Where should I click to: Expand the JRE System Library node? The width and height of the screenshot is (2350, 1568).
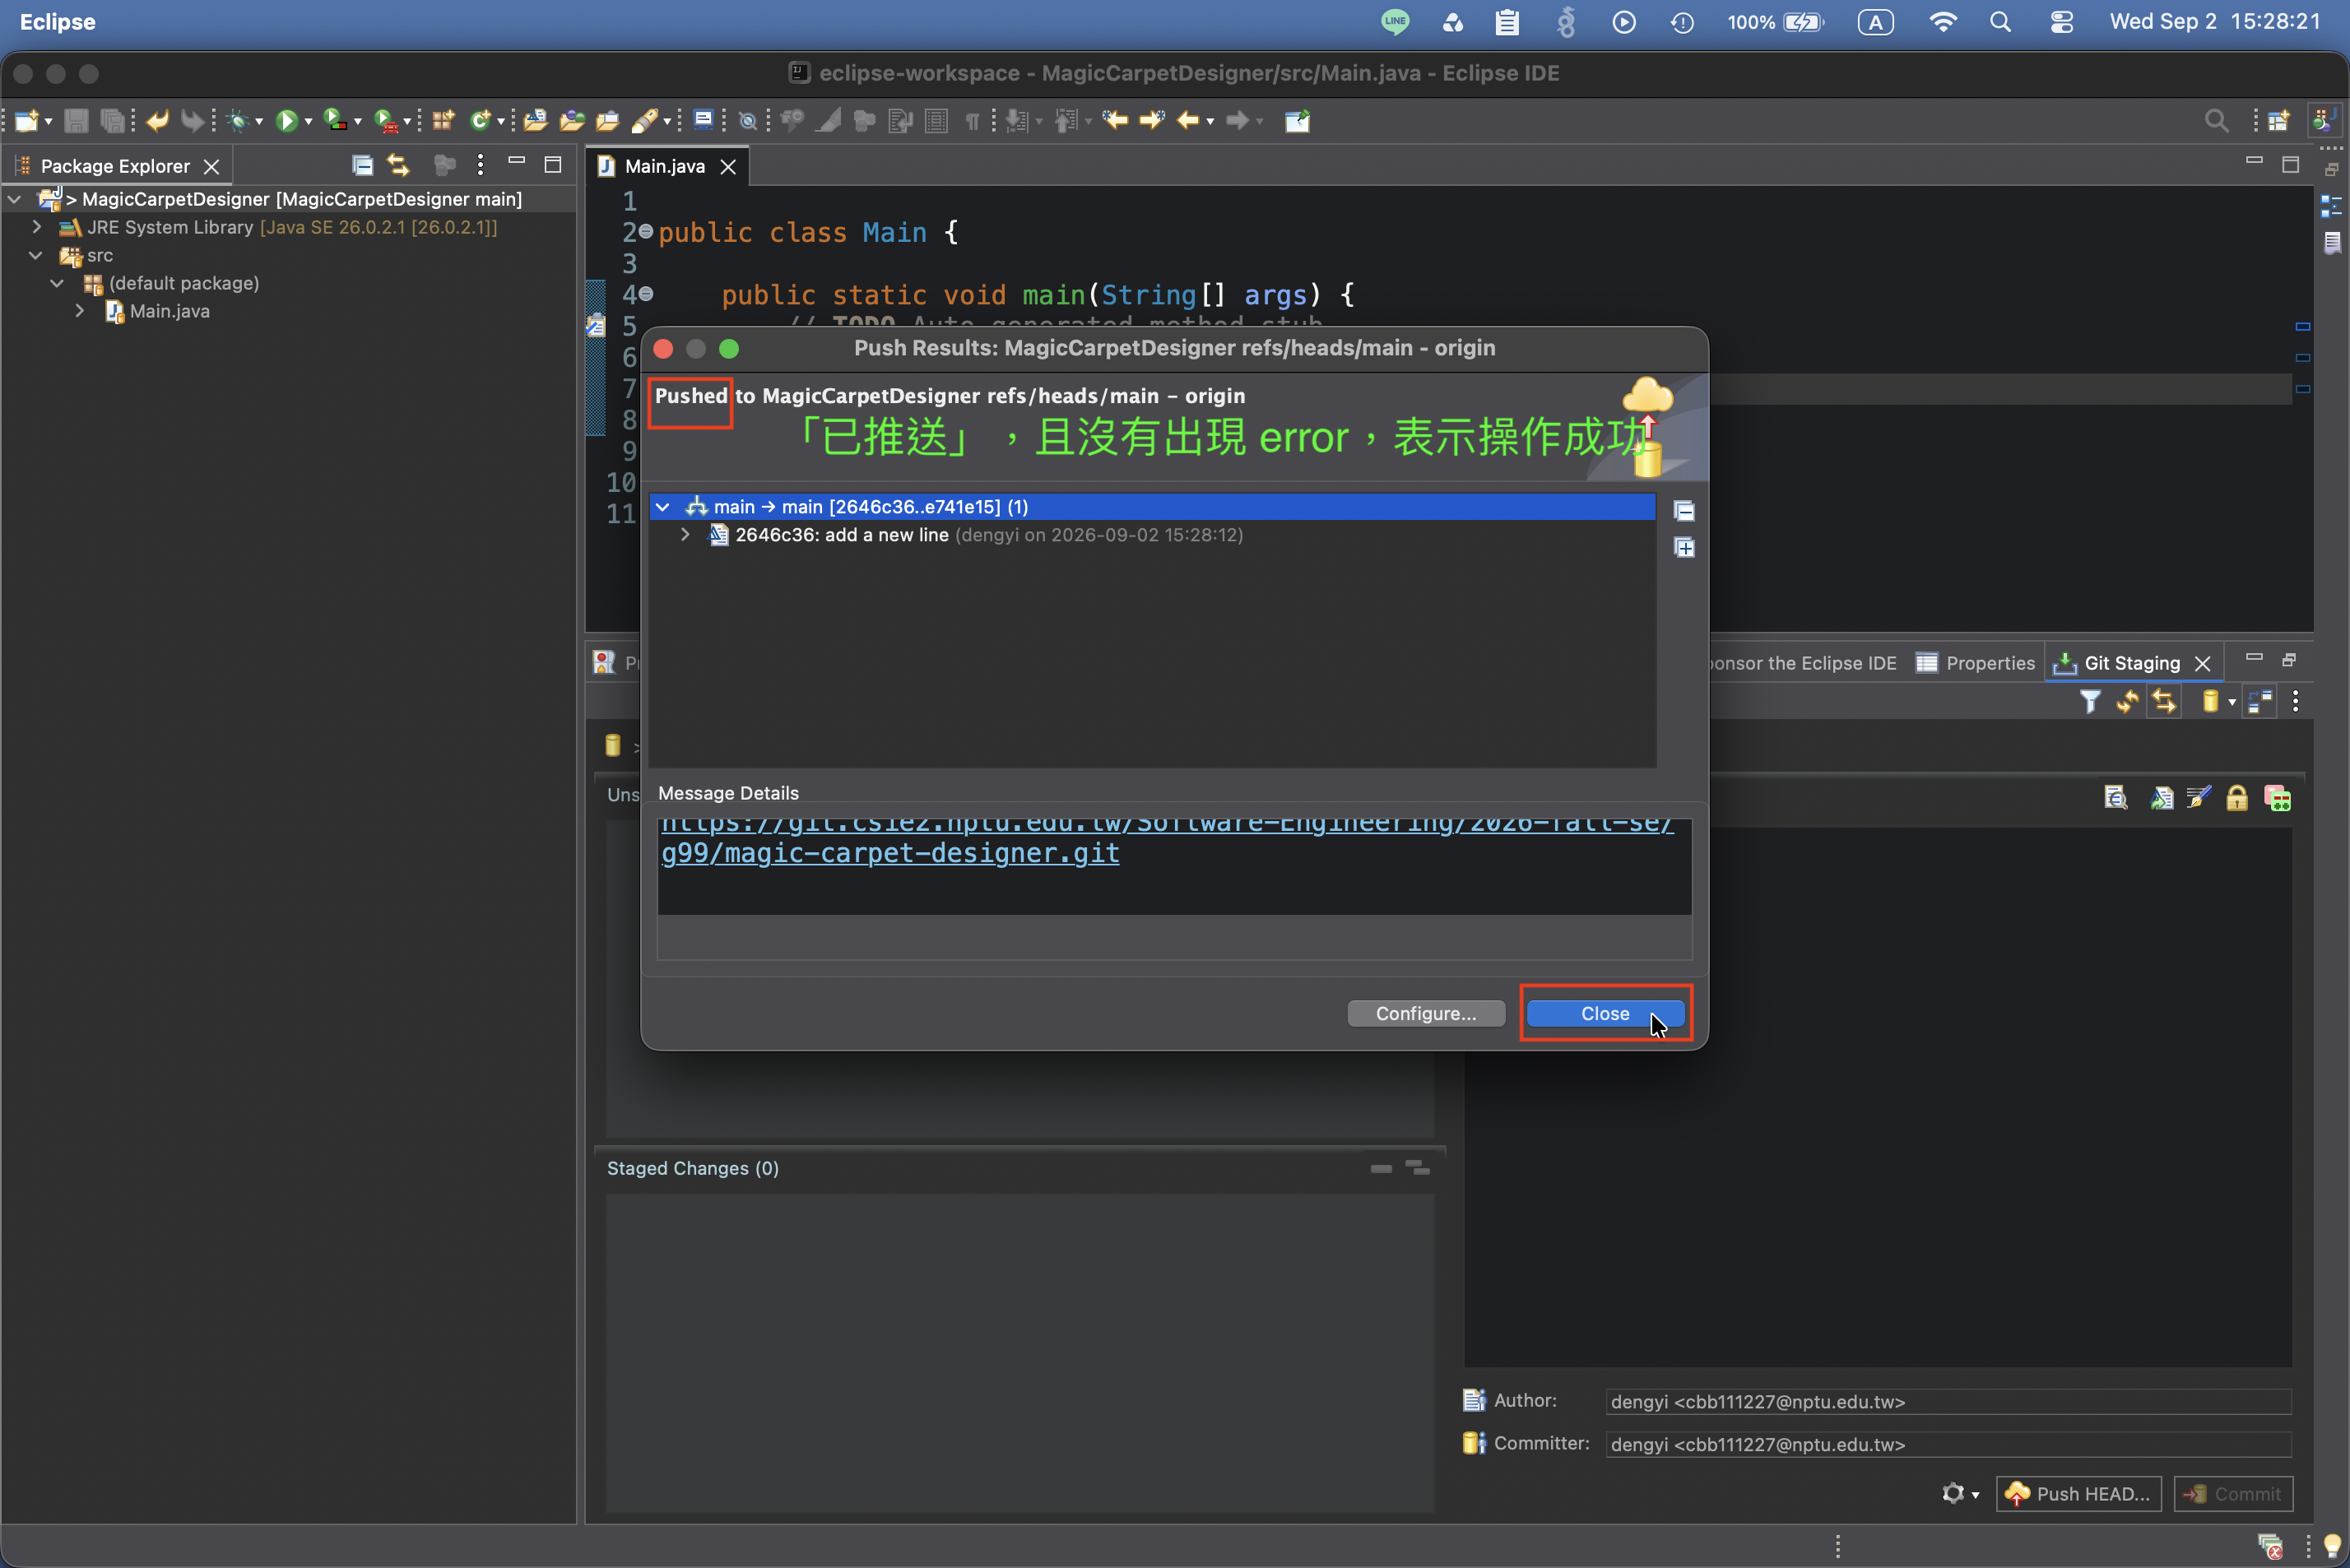coord(37,227)
